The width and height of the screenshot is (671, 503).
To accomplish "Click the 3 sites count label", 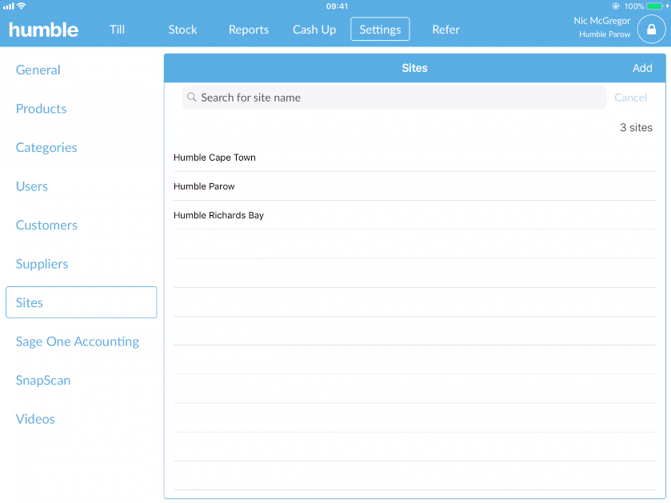I will click(x=636, y=127).
